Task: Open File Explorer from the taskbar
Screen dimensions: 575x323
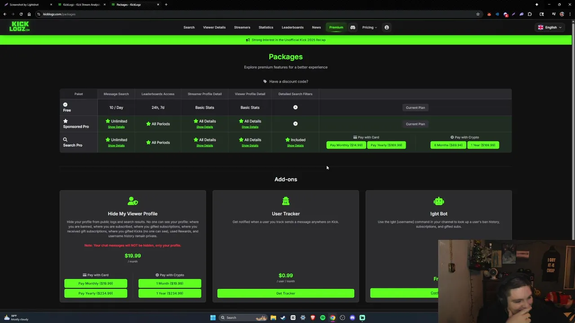Action: pyautogui.click(x=273, y=318)
